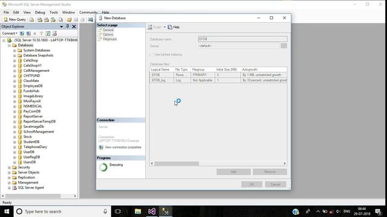Open Action Center notifications icon
The height and width of the screenshot is (217, 387).
coord(378,212)
